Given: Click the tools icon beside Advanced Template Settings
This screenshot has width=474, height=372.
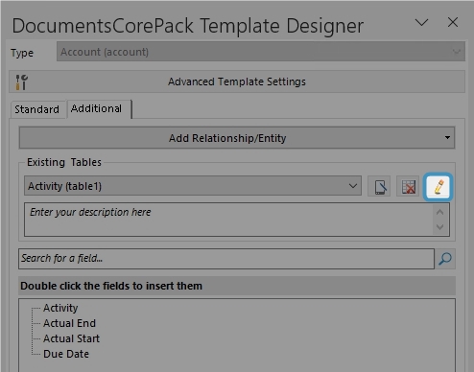Looking at the screenshot, I should point(22,82).
